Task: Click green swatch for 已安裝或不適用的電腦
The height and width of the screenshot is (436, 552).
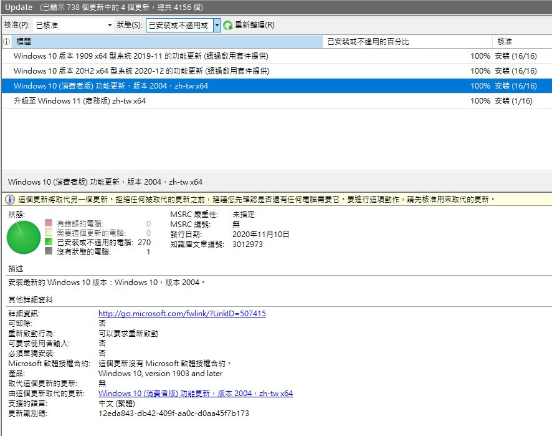Action: click(x=49, y=241)
